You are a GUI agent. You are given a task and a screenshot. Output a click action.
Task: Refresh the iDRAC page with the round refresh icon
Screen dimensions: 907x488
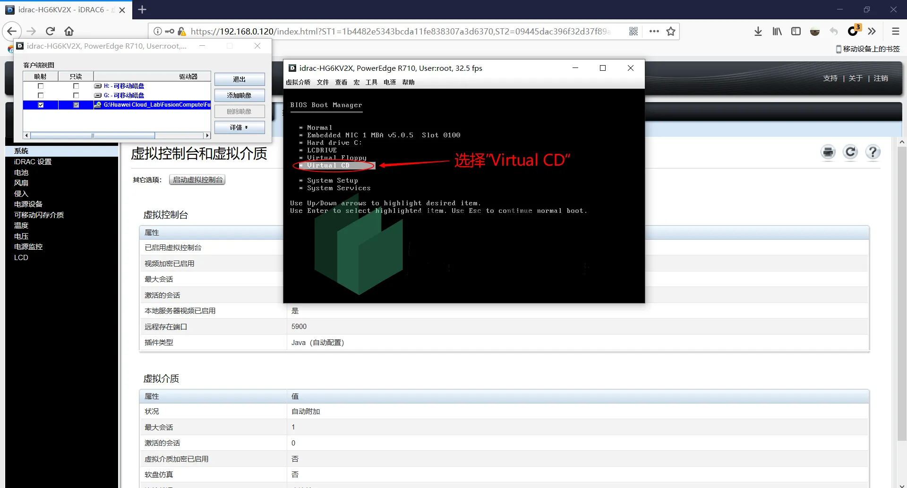[851, 152]
